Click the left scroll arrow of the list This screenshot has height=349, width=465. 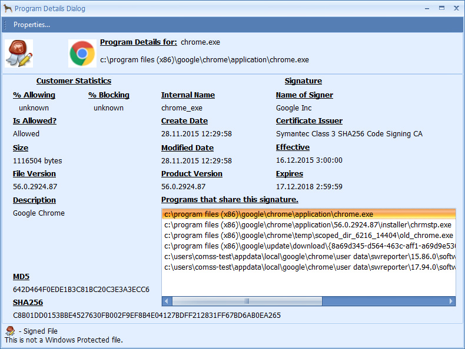tap(167, 301)
